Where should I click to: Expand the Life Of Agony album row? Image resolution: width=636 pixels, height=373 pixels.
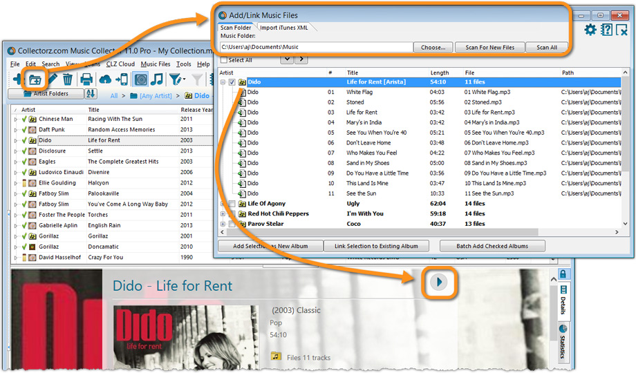coord(223,204)
